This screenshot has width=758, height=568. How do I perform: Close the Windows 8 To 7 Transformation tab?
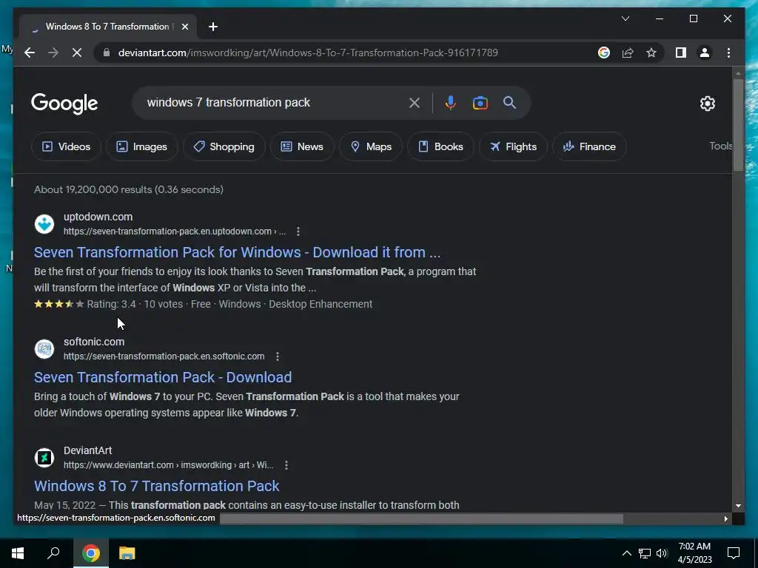click(x=184, y=27)
